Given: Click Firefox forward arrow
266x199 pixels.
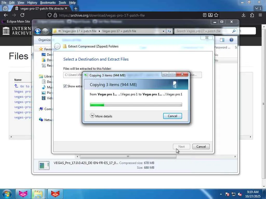Looking at the screenshot, I should 14,15.
